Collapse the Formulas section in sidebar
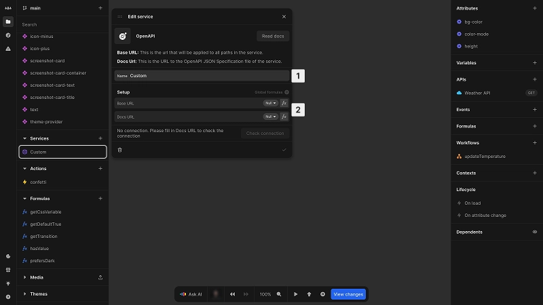543x305 pixels. coord(24,199)
